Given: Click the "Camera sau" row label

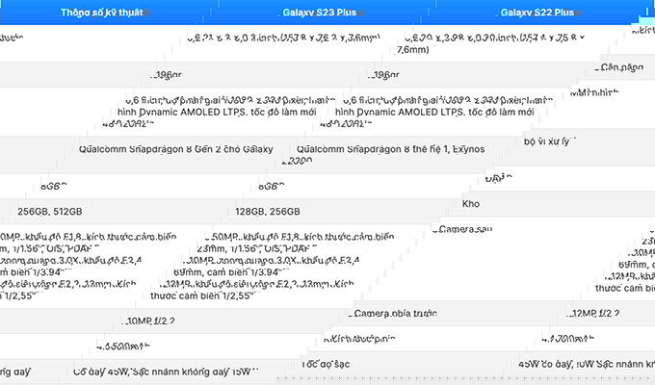Looking at the screenshot, I should 465,229.
